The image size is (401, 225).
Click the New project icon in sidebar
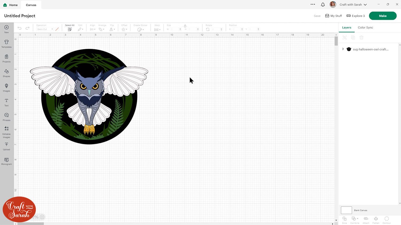coord(6,29)
